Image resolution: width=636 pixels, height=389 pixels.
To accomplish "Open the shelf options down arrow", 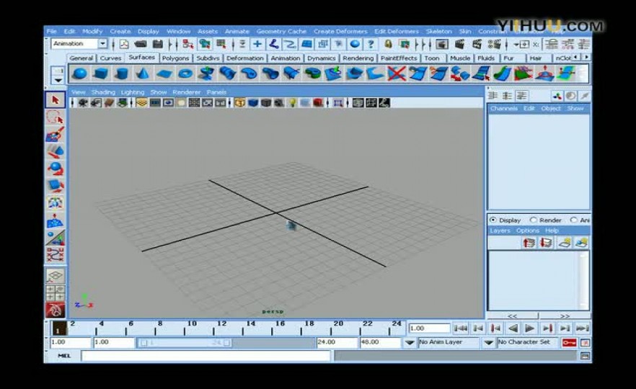I will (x=58, y=80).
